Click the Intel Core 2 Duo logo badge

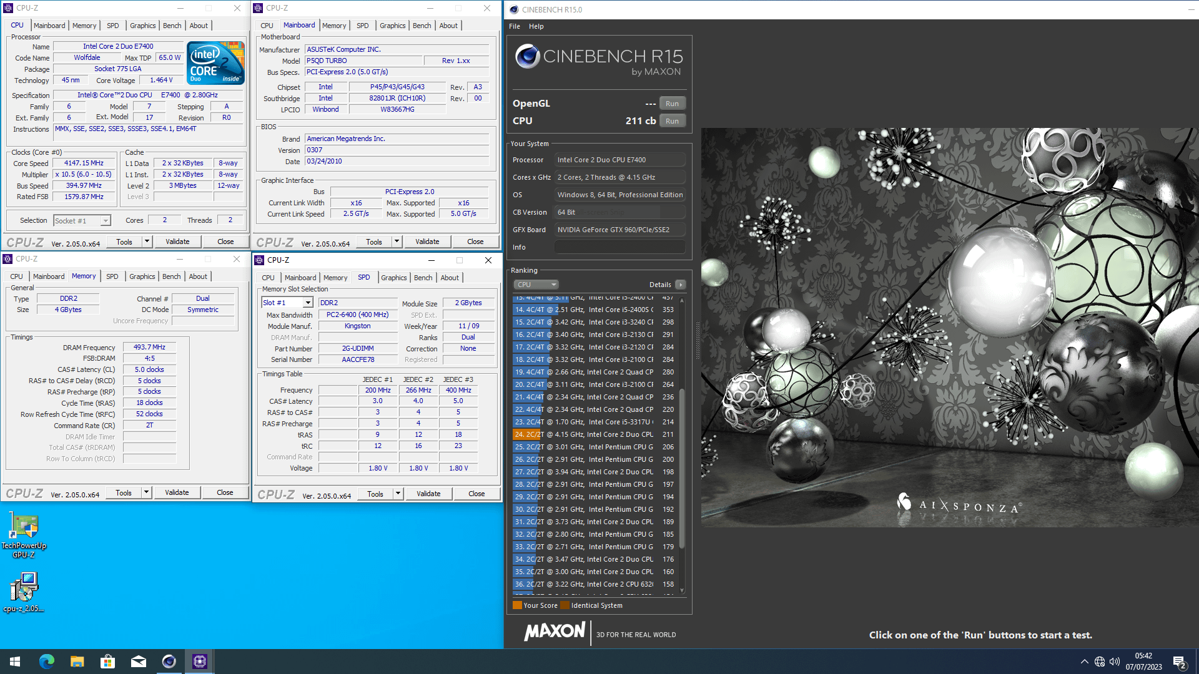[x=215, y=63]
